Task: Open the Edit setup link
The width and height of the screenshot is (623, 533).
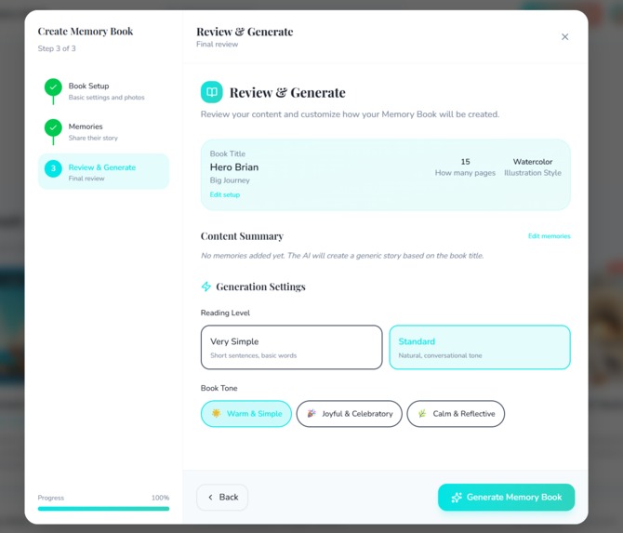Action: click(225, 194)
